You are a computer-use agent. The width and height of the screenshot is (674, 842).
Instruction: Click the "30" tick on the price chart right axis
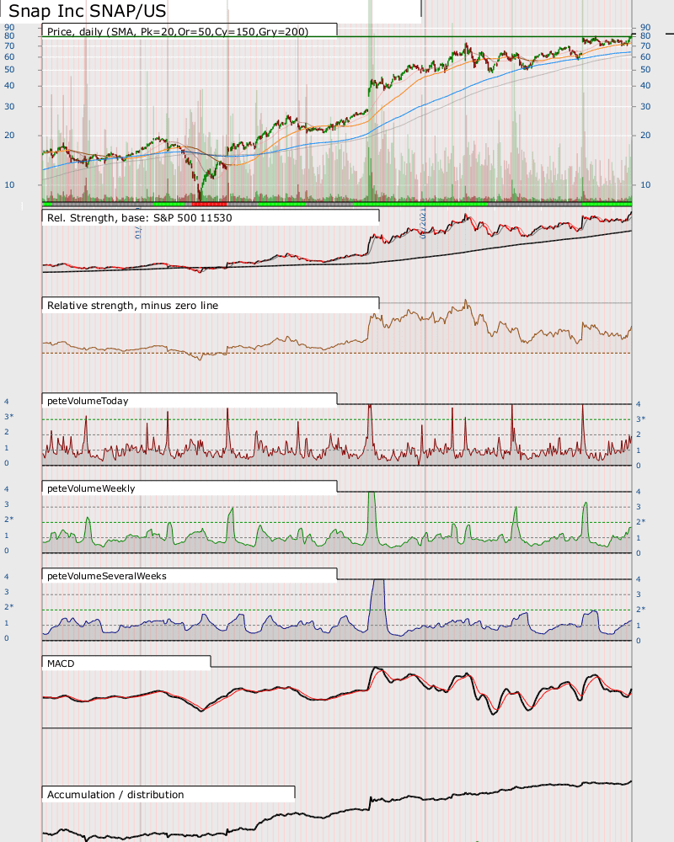tap(645, 106)
